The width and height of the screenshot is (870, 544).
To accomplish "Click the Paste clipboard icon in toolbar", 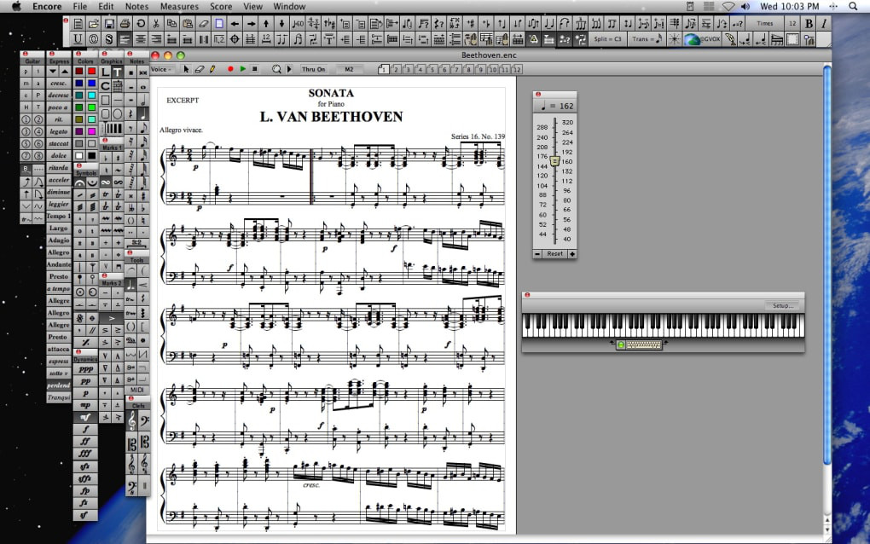I will [188, 24].
